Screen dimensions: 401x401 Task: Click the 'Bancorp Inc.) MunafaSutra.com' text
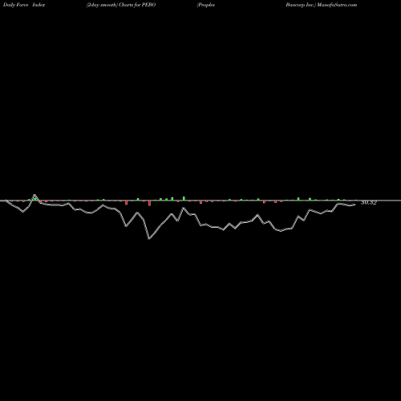point(322,5)
